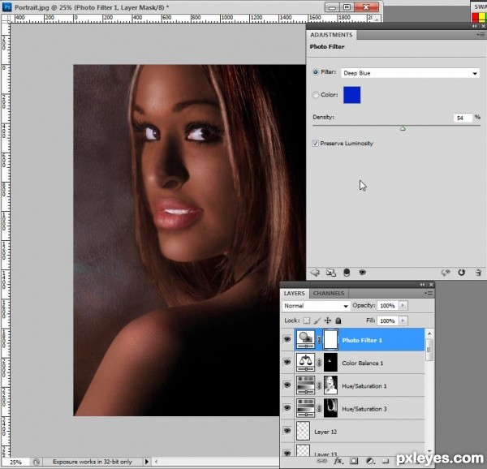Click mask link chain on Color Balance 1
Image resolution: width=487 pixels, height=469 pixels.
click(319, 362)
